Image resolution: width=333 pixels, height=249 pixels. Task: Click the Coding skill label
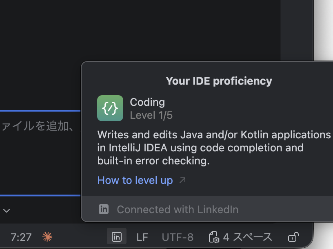[147, 102]
